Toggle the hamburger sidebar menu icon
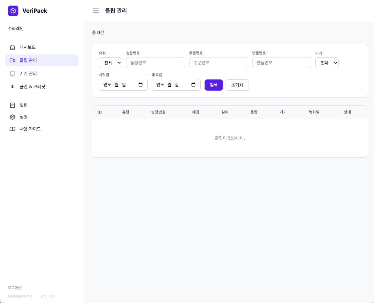This screenshot has height=303, width=374. click(x=96, y=11)
